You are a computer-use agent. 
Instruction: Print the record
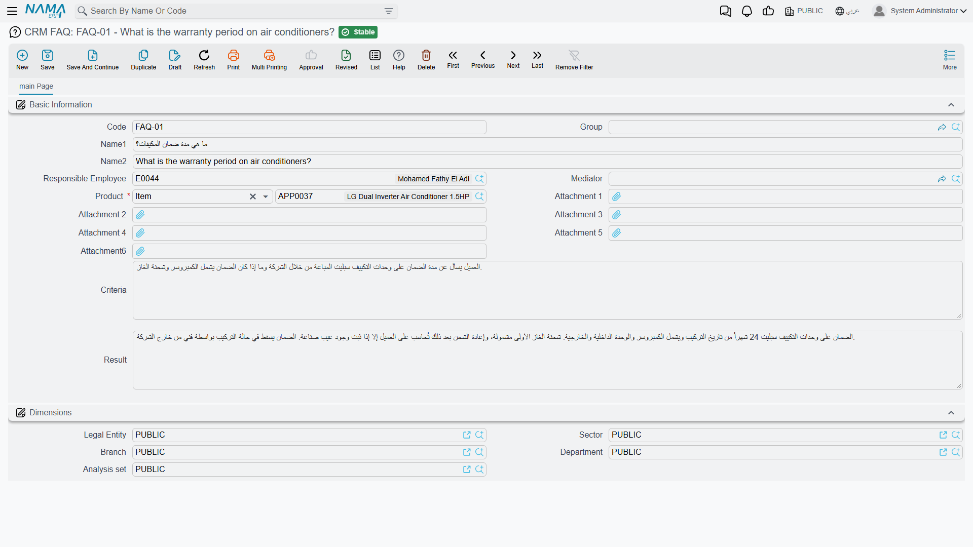point(234,59)
